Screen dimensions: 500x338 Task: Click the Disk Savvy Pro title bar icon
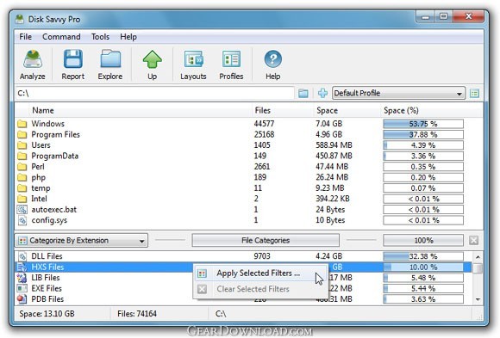point(20,19)
